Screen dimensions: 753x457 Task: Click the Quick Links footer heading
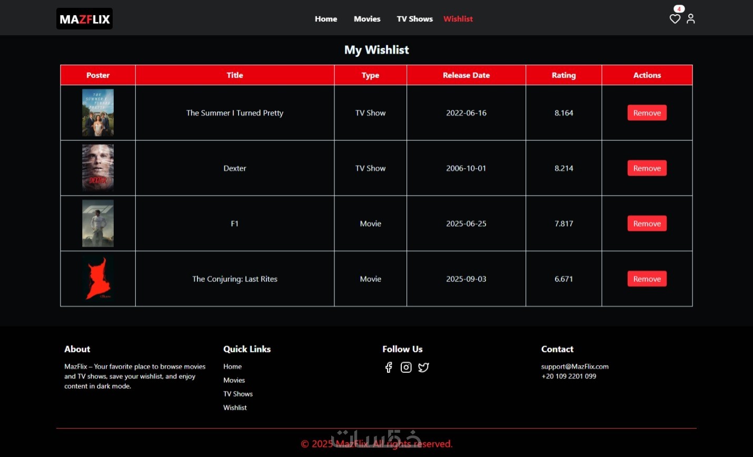click(x=247, y=349)
